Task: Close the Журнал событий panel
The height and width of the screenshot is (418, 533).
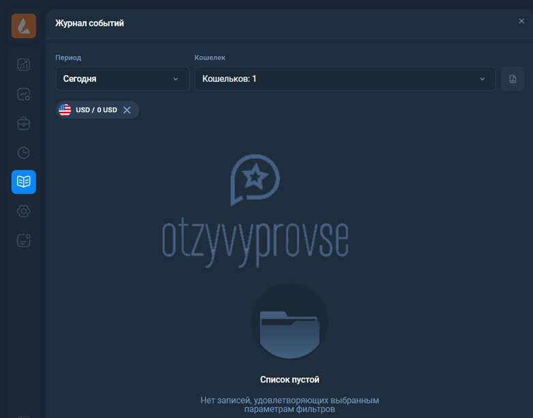Action: click(x=521, y=21)
